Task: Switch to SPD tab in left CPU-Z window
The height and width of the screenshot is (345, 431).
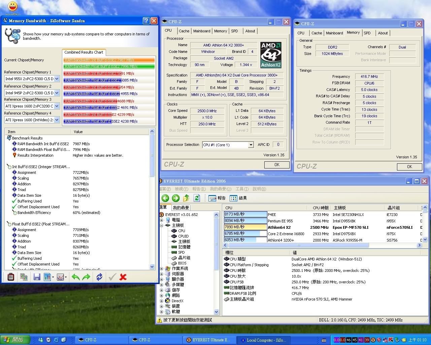Action: pos(234,31)
